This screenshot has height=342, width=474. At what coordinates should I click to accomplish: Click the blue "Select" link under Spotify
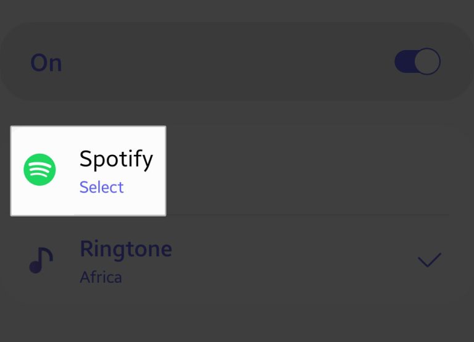(x=102, y=187)
